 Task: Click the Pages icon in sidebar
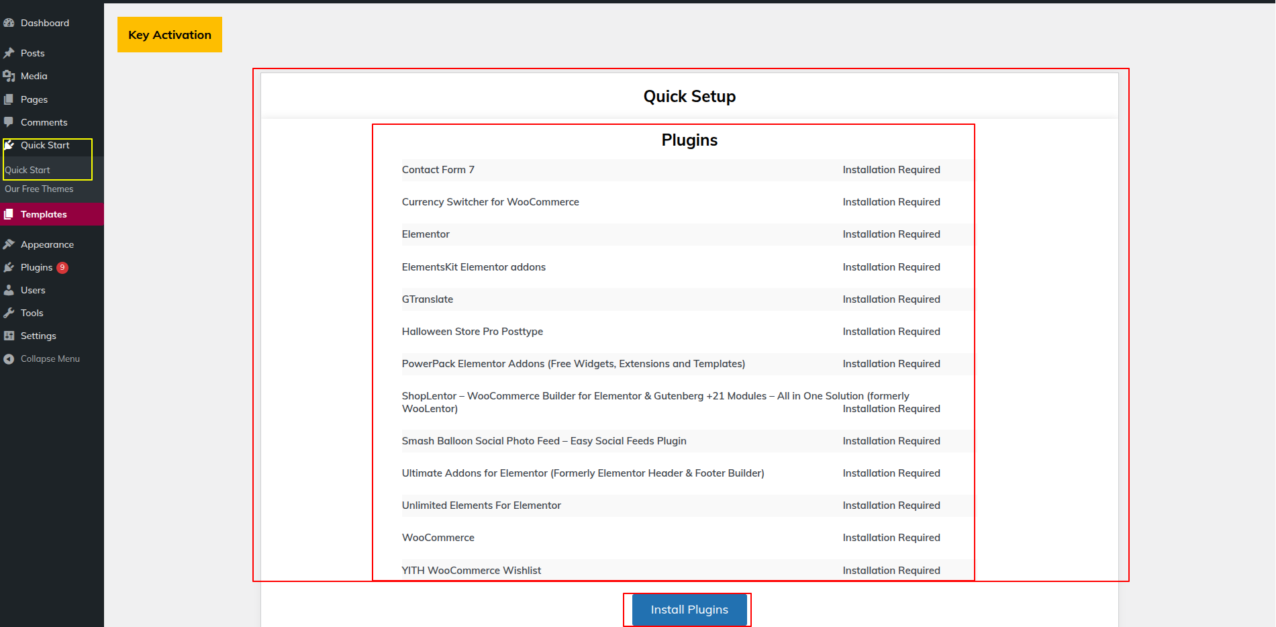(x=9, y=99)
